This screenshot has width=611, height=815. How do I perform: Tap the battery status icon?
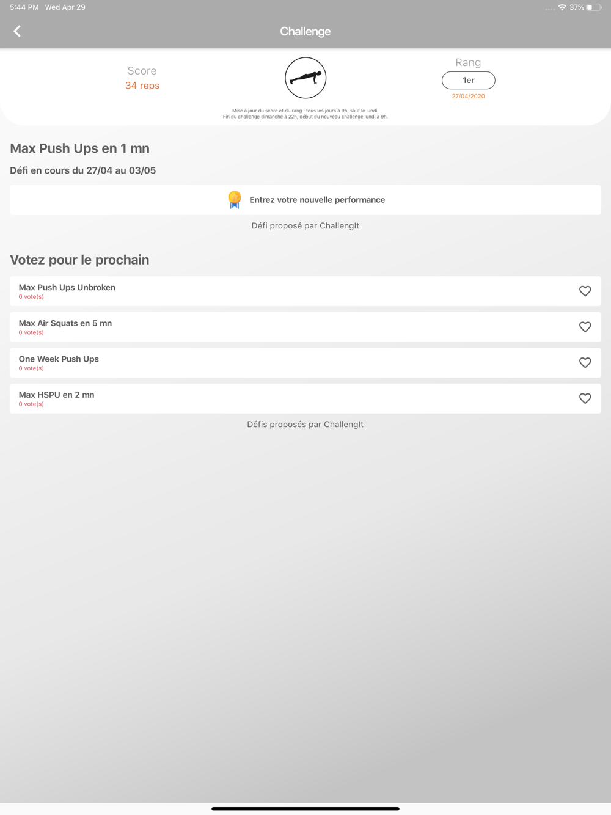coord(593,7)
